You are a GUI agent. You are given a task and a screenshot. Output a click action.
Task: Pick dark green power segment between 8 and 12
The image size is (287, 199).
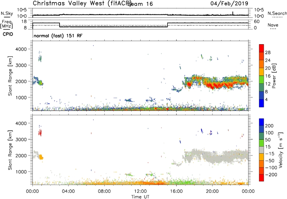(262, 88)
